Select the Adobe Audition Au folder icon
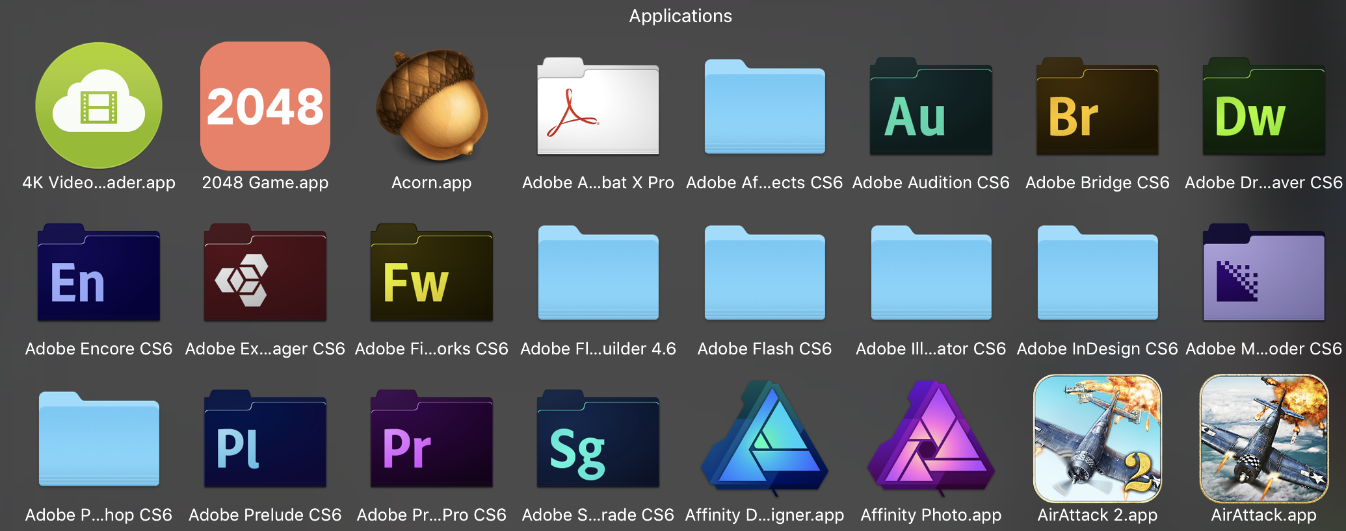The image size is (1346, 531). 931,106
